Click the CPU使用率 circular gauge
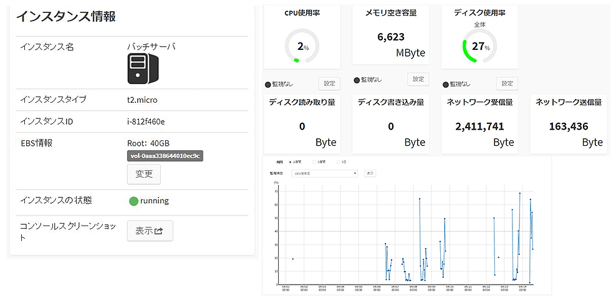Screen dimensions: 611x299 pyautogui.click(x=302, y=46)
